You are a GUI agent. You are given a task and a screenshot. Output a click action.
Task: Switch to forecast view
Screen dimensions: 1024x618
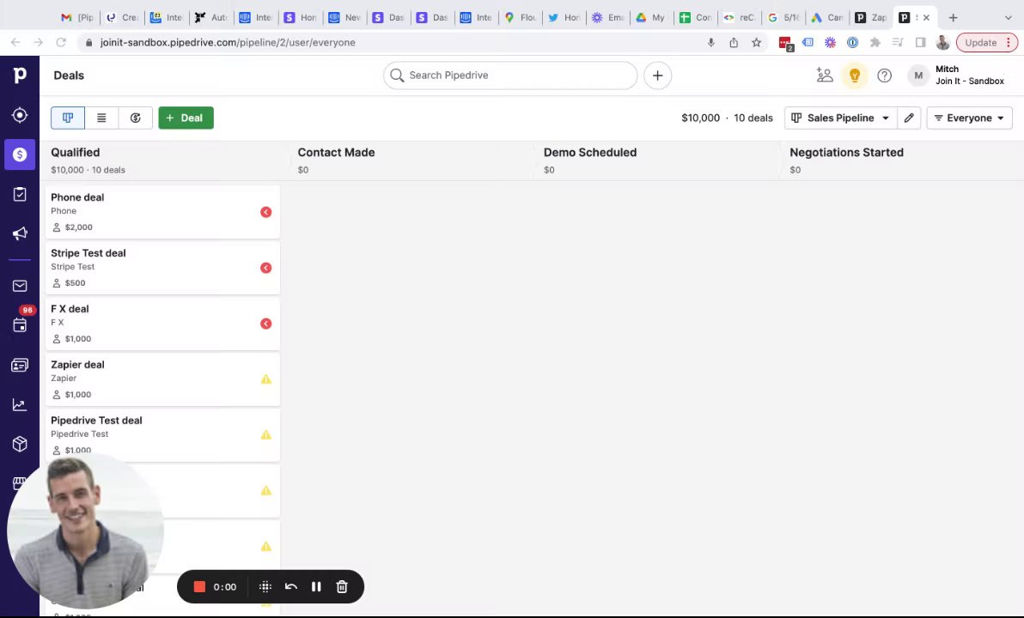point(135,118)
